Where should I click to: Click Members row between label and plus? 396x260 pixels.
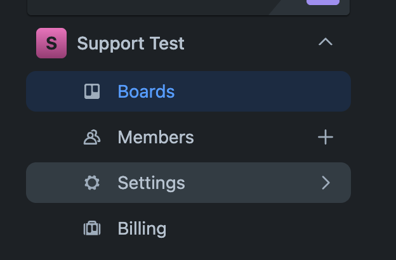(x=254, y=137)
